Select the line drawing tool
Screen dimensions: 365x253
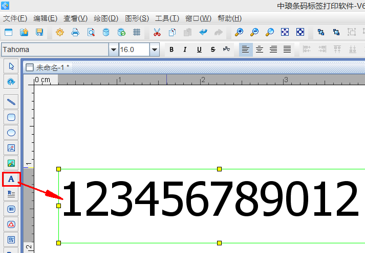(11, 102)
